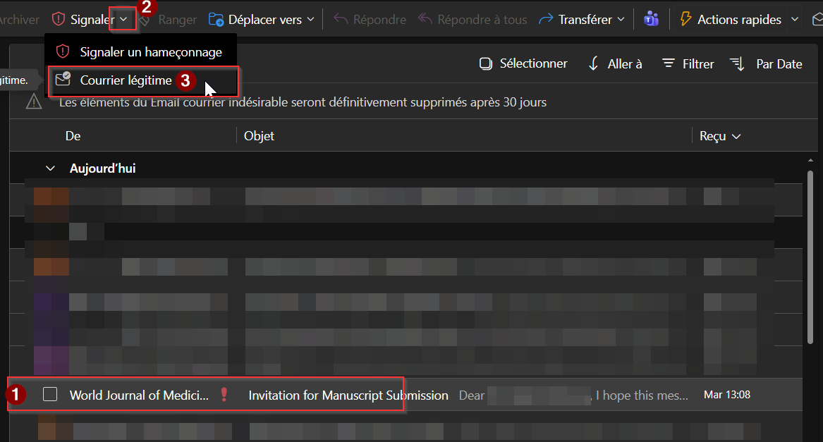823x442 pixels.
Task: Open the Transférer dropdown chevron
Action: click(621, 20)
